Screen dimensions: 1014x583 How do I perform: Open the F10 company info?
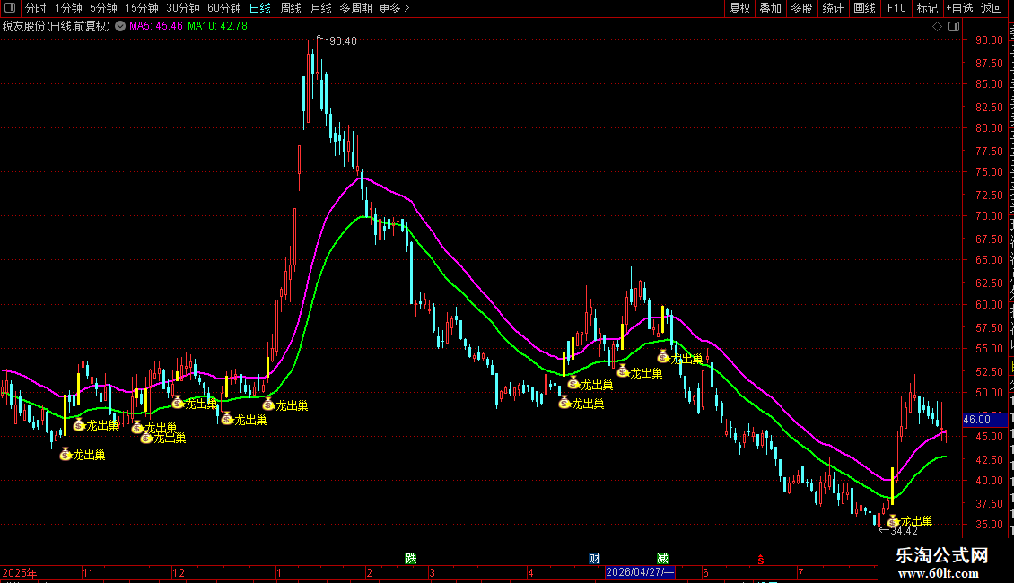click(896, 8)
